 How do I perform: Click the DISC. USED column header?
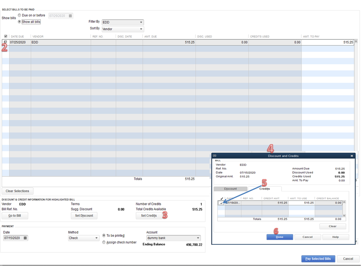205,36
